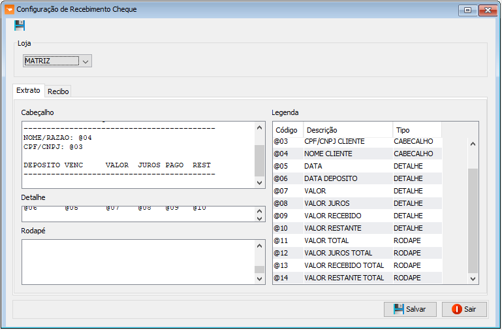This screenshot has width=502, height=330.
Task: Click Detalhe field up arrow
Action: tap(260, 211)
